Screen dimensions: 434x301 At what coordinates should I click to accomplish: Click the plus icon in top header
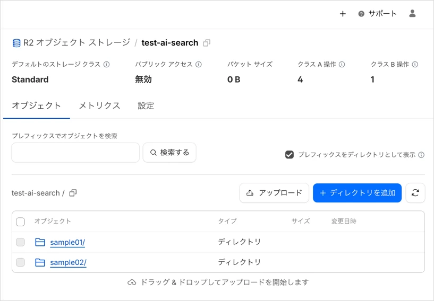(x=343, y=14)
